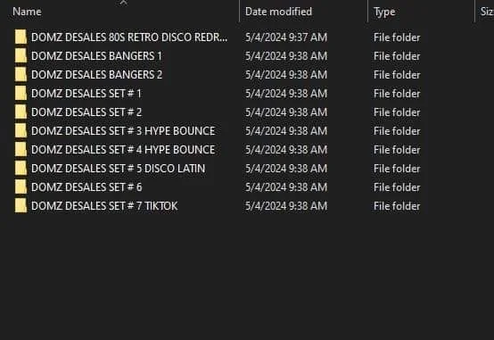Viewport: 494px width, 340px height.
Task: Select the DOMZ DESALES BANGERS 1 name text
Action: click(96, 56)
